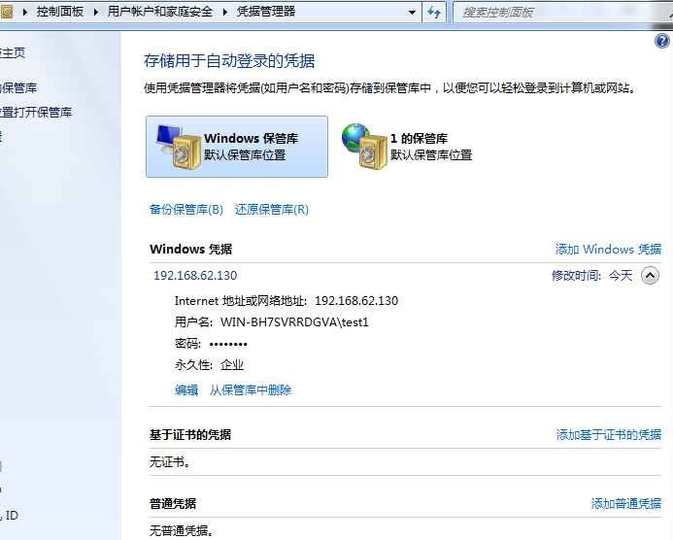Go to 控制面板 in the breadcrumb
This screenshot has width=673, height=540.
pos(59,12)
